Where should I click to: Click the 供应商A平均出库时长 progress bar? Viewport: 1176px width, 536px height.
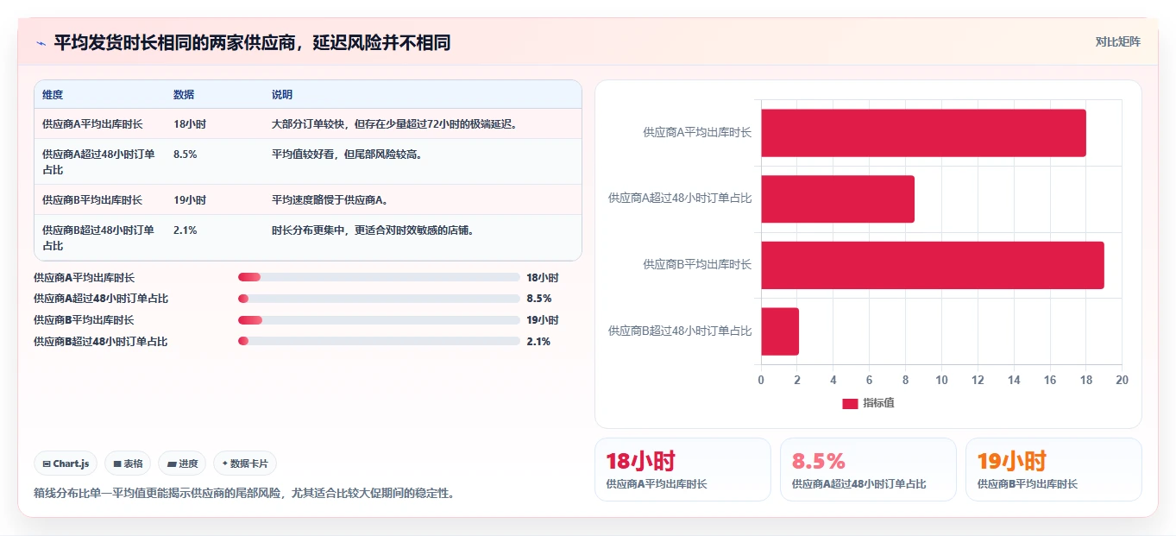pos(379,277)
